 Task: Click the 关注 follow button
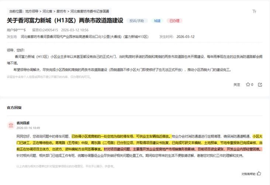[237, 85]
